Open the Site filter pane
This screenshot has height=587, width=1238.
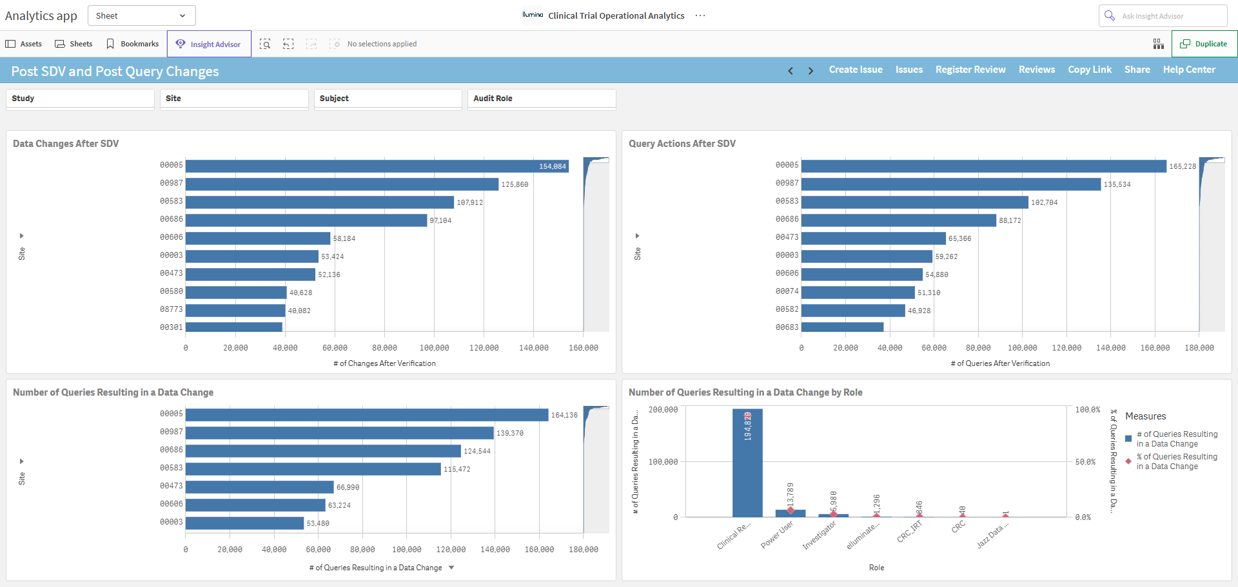pyautogui.click(x=234, y=99)
